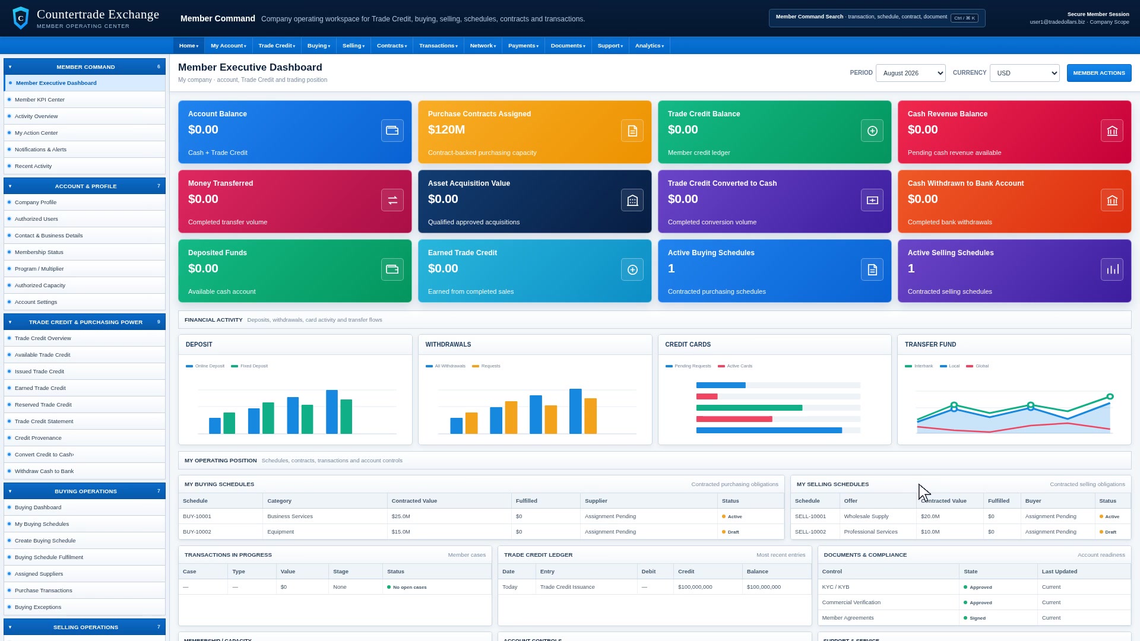1140x641 pixels.
Task: Open the Currency dropdown showing USD
Action: (1024, 73)
